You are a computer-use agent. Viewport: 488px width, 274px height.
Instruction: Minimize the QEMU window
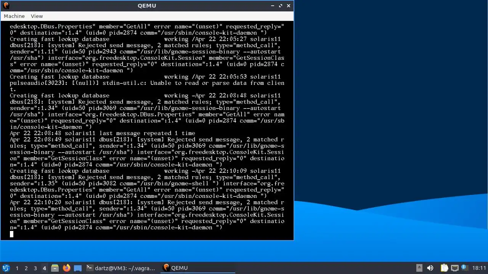tap(273, 6)
